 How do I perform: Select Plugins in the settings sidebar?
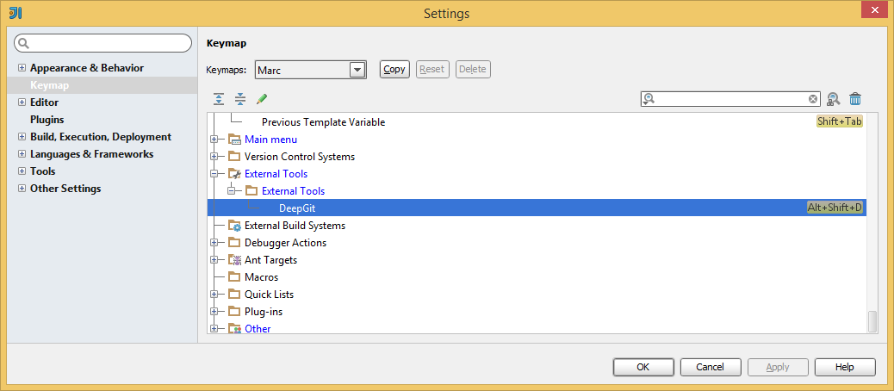(x=47, y=120)
